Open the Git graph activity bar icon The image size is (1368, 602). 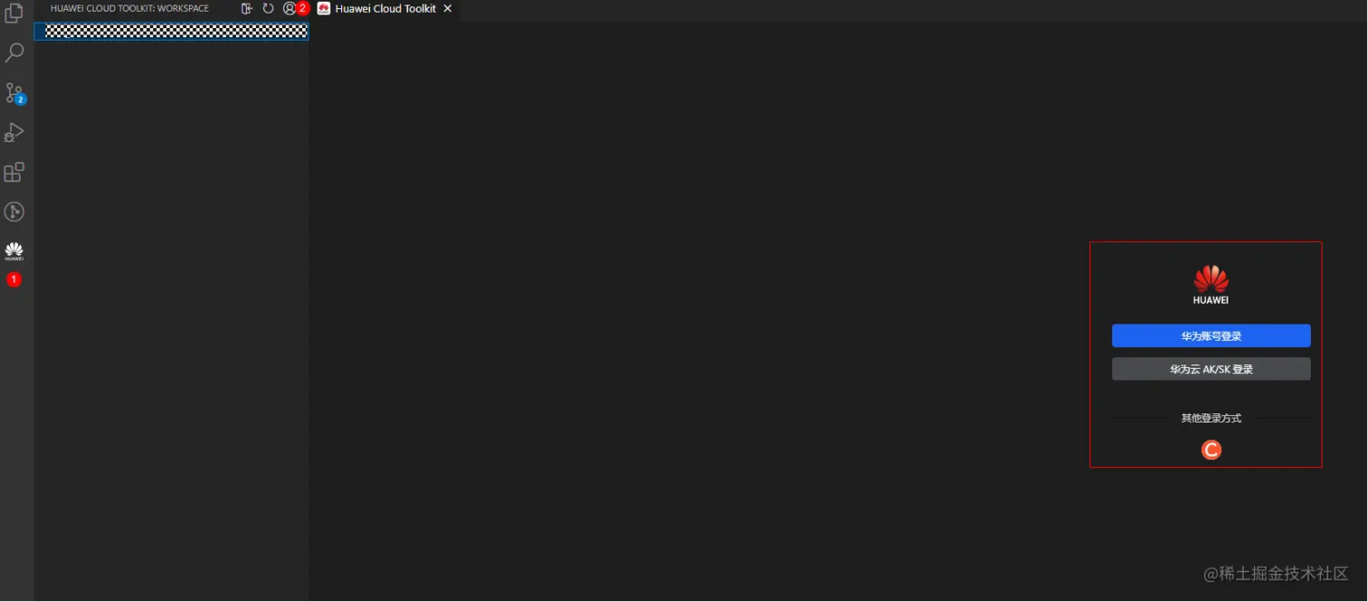pyautogui.click(x=14, y=212)
